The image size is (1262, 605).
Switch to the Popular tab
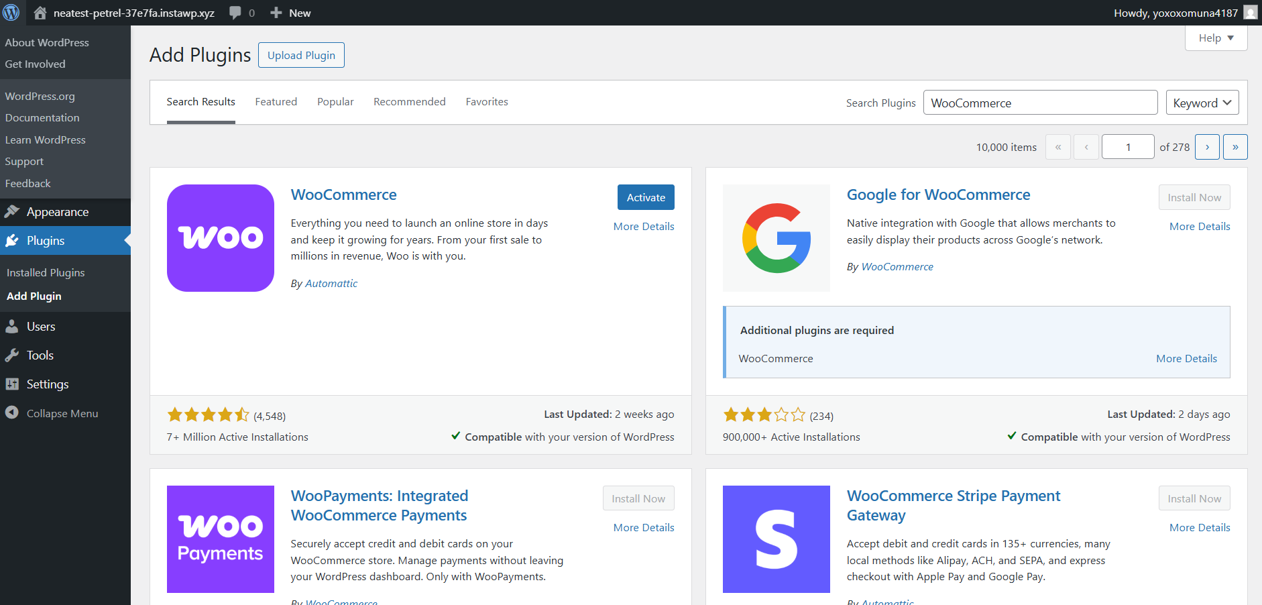(x=335, y=102)
